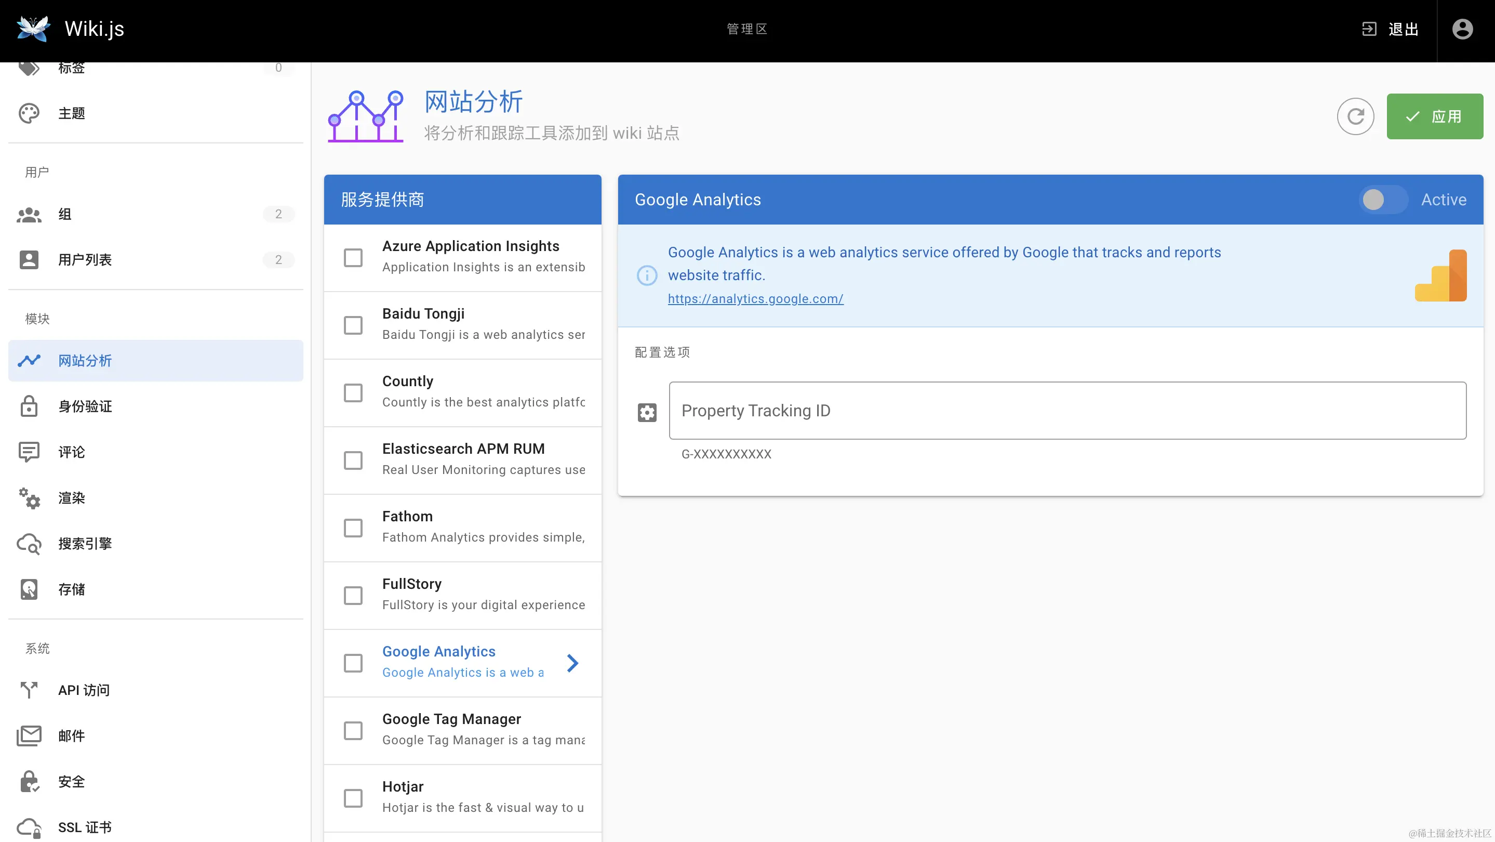Click the Wiki.js butterfly logo
1495x842 pixels.
pos(33,29)
